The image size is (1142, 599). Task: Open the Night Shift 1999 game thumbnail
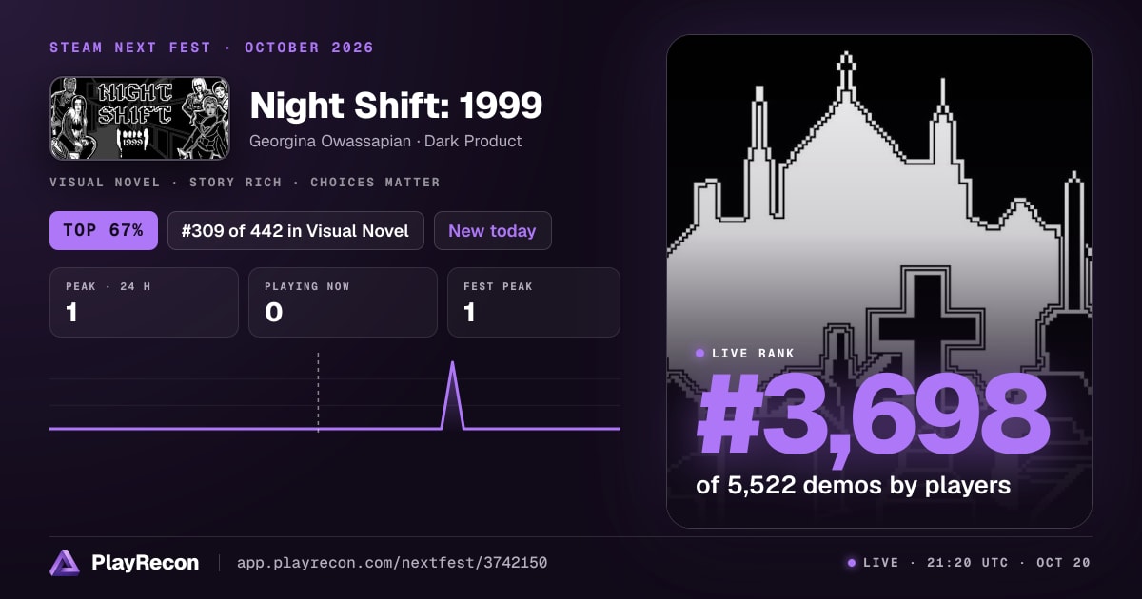coord(140,118)
